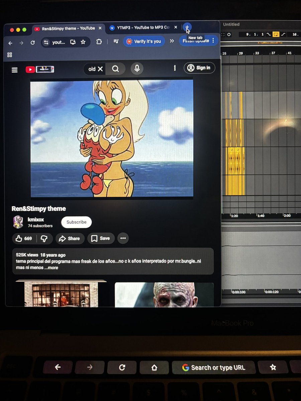Click the Ren&Stimpy theme video title
Viewport: 301px width, 401px height.
(x=39, y=209)
